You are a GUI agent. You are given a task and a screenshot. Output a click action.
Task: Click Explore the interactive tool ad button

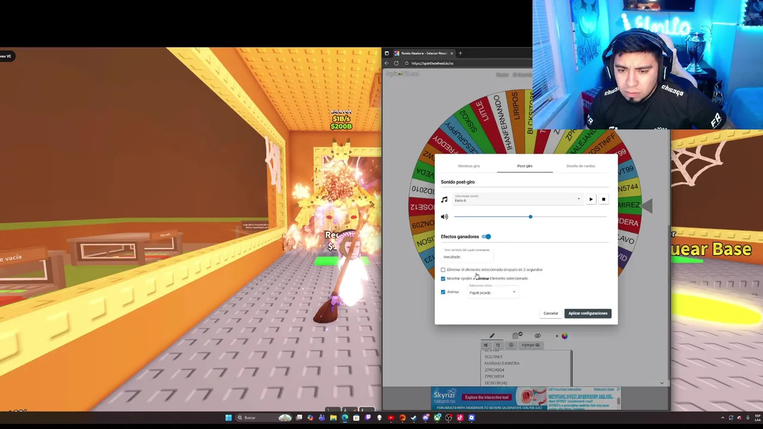(x=486, y=397)
